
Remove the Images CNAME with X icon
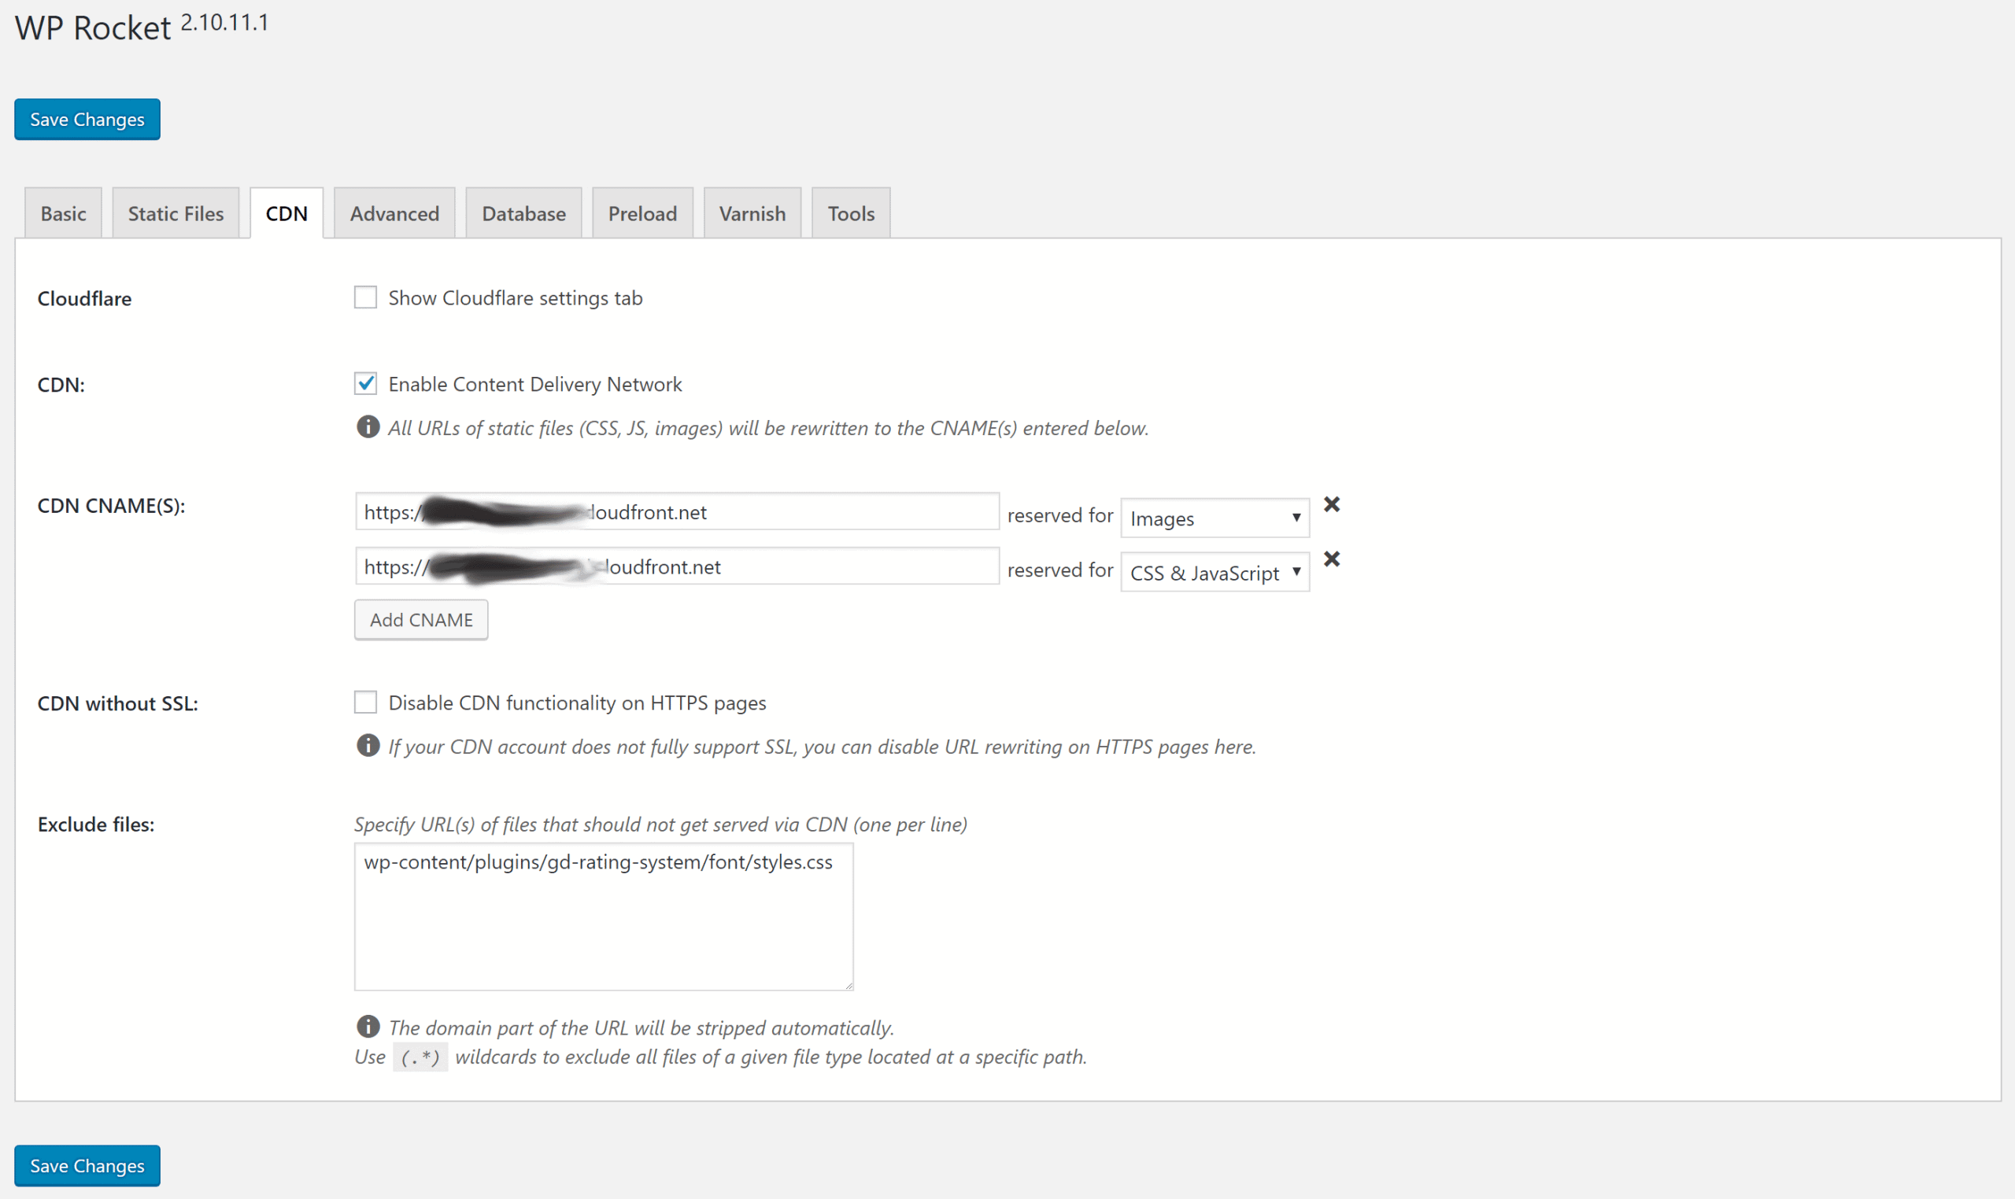coord(1332,504)
